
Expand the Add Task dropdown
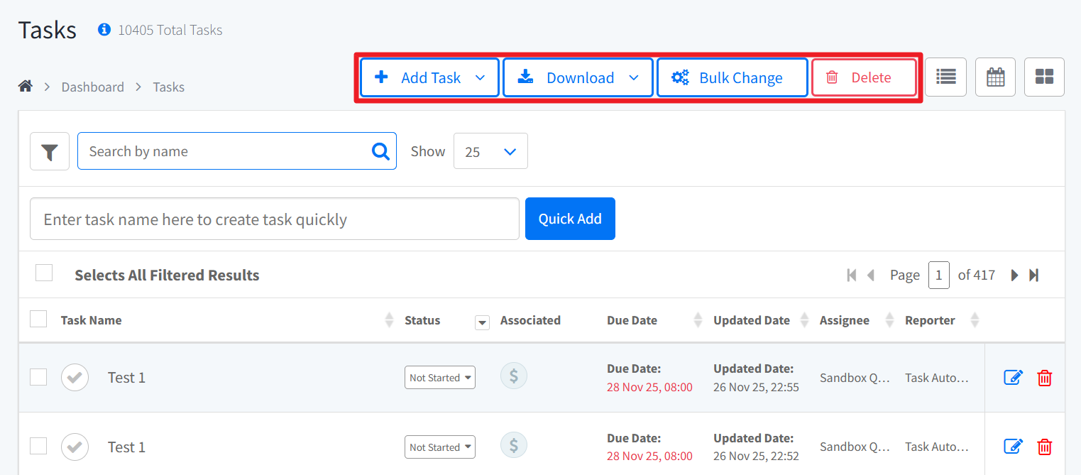point(480,78)
